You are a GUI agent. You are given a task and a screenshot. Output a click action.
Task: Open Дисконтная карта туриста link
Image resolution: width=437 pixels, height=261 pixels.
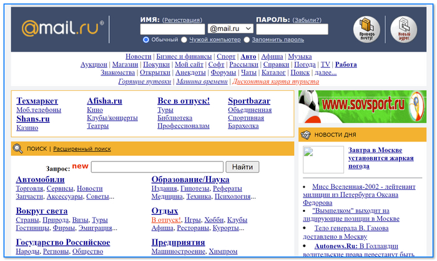(276, 82)
